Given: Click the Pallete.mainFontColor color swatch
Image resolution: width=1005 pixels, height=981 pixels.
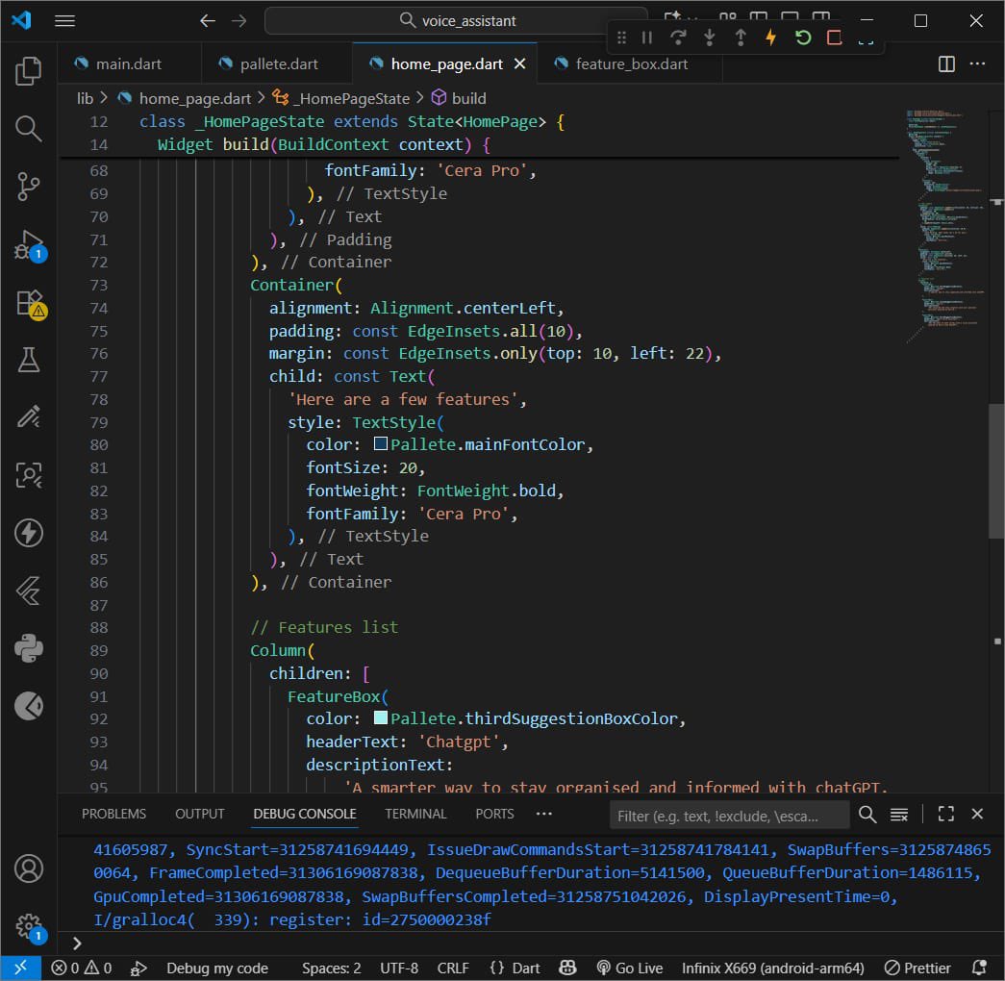Looking at the screenshot, I should (x=380, y=443).
